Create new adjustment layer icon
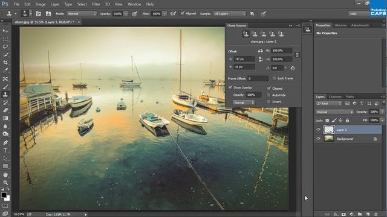The image size is (387, 217). click(351, 215)
